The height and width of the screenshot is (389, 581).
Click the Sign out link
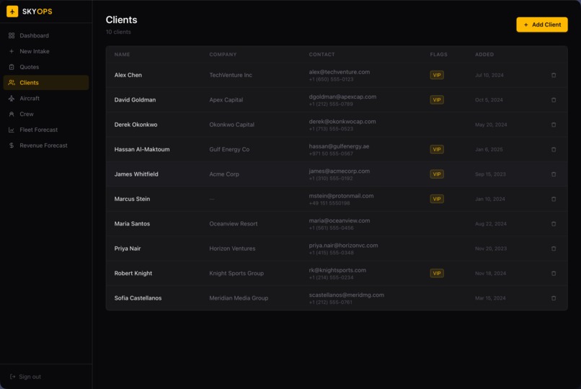point(25,377)
